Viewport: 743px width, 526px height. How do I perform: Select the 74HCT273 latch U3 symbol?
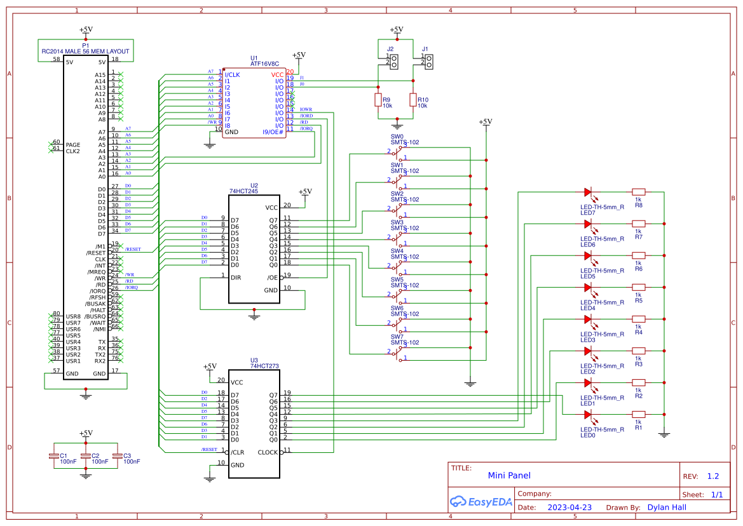coord(253,422)
